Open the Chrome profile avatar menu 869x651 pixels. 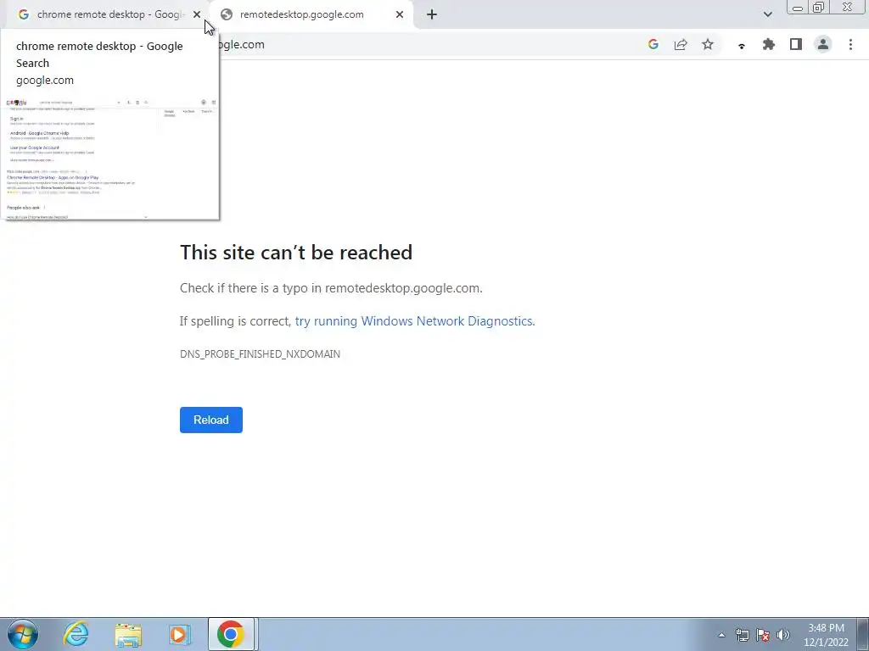pyautogui.click(x=823, y=45)
